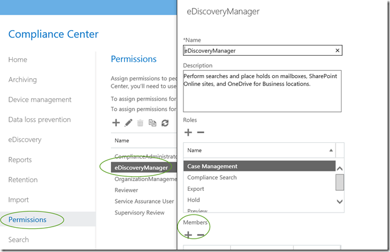
Task: Select Compliance Search role
Action: (x=259, y=177)
